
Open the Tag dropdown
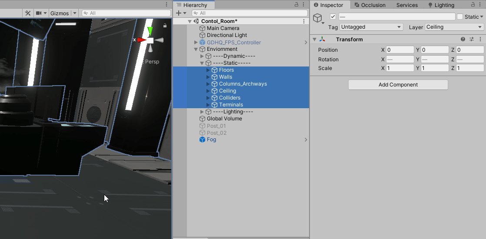coord(371,27)
